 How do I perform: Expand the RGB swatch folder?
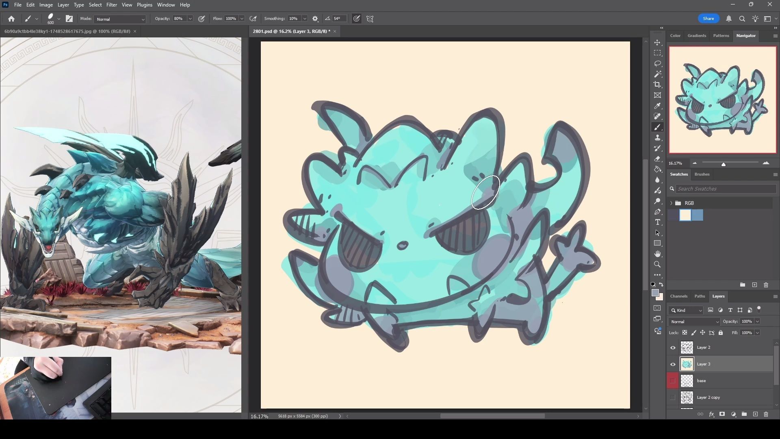pos(671,203)
